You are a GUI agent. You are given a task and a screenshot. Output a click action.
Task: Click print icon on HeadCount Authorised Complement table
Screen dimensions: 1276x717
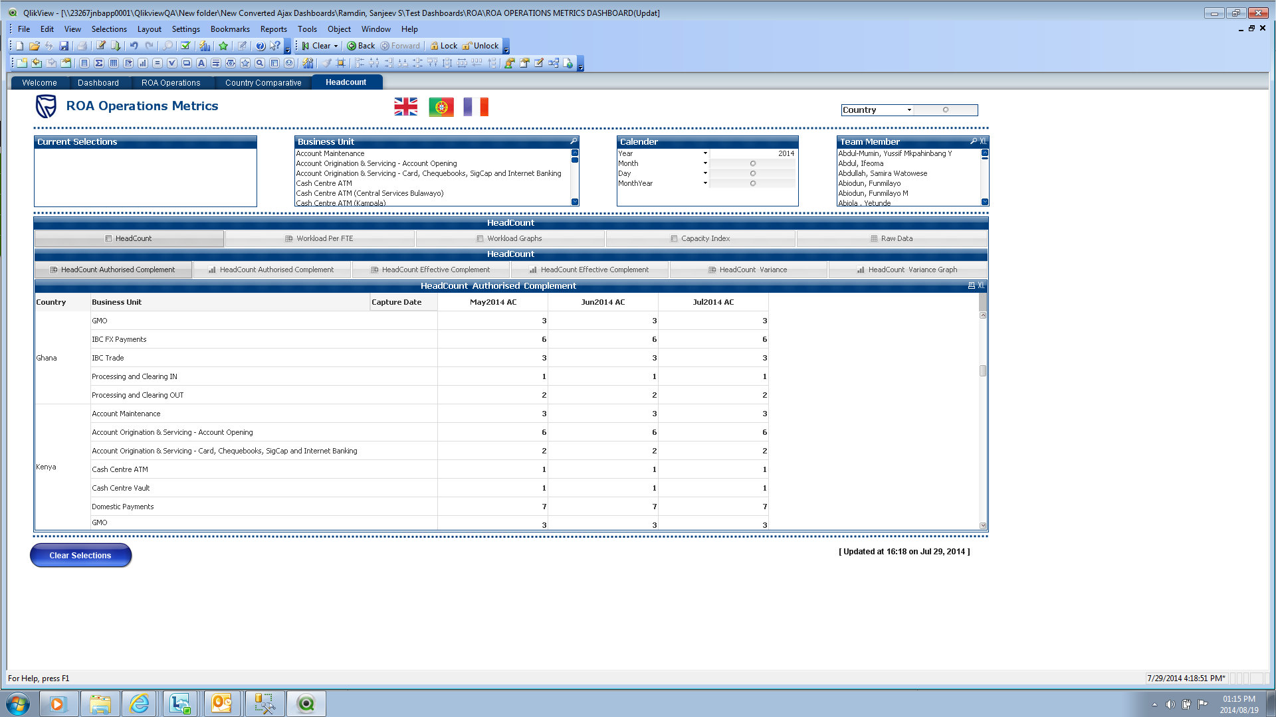point(971,285)
